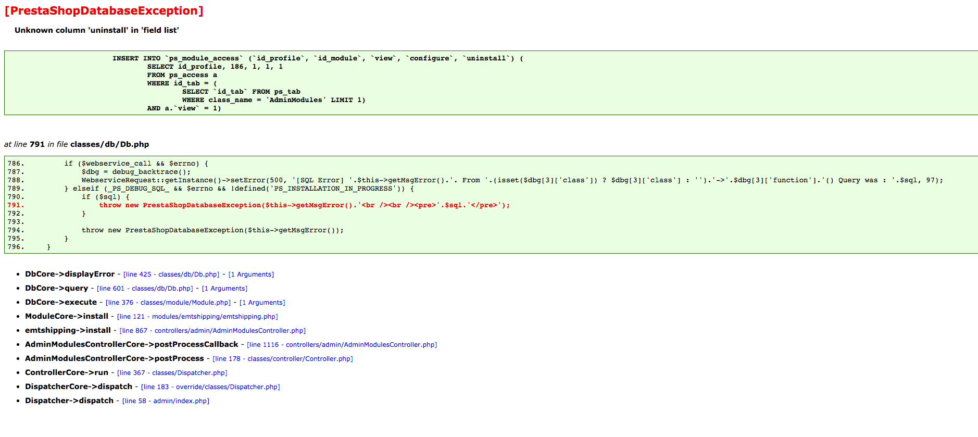Open the 'line 425 - classes/db/Db.php' link
This screenshot has width=978, height=437.
171,274
